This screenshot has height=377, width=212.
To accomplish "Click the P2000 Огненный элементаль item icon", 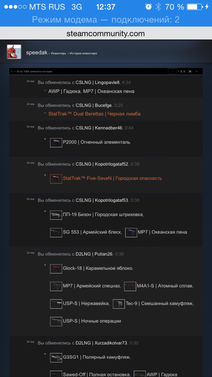I will click(56, 142).
